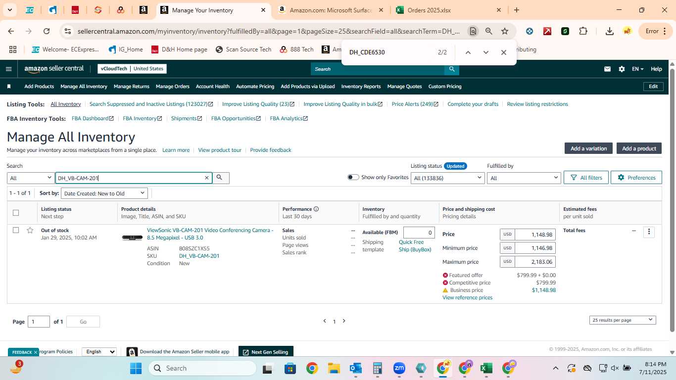This screenshot has width=676, height=380.
Task: Open the bookmarked page flag icon
Action: click(x=9, y=86)
